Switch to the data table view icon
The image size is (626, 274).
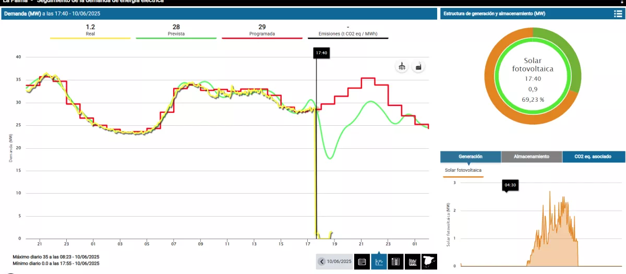[395, 261]
